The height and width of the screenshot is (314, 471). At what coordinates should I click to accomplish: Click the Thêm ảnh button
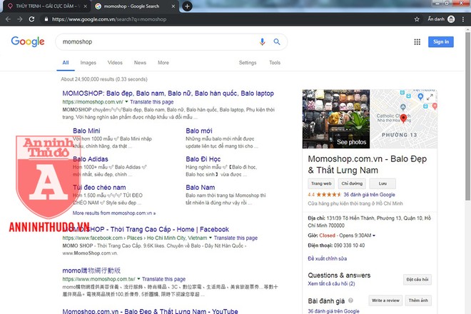coord(418,300)
